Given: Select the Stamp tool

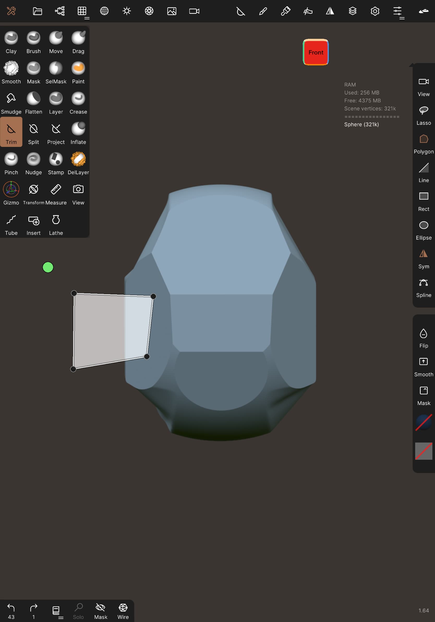Looking at the screenshot, I should [x=56, y=164].
